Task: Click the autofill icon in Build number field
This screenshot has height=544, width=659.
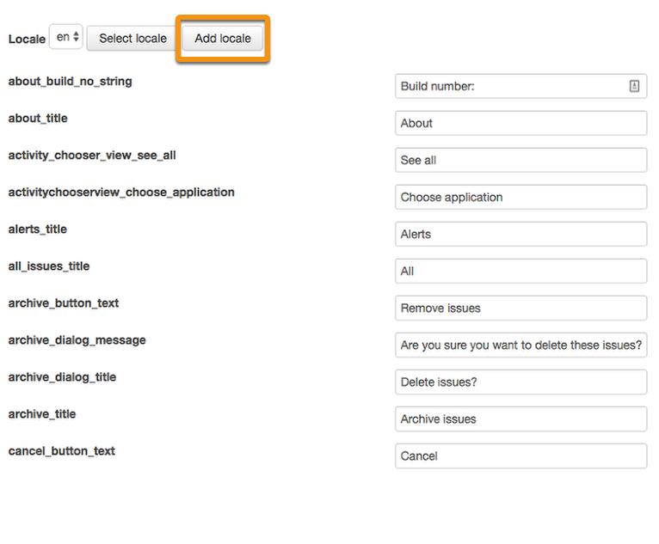Action: point(634,86)
